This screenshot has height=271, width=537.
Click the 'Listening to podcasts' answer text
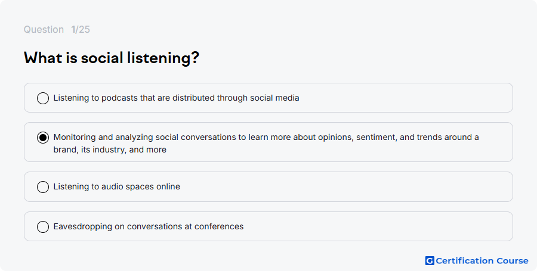[177, 98]
